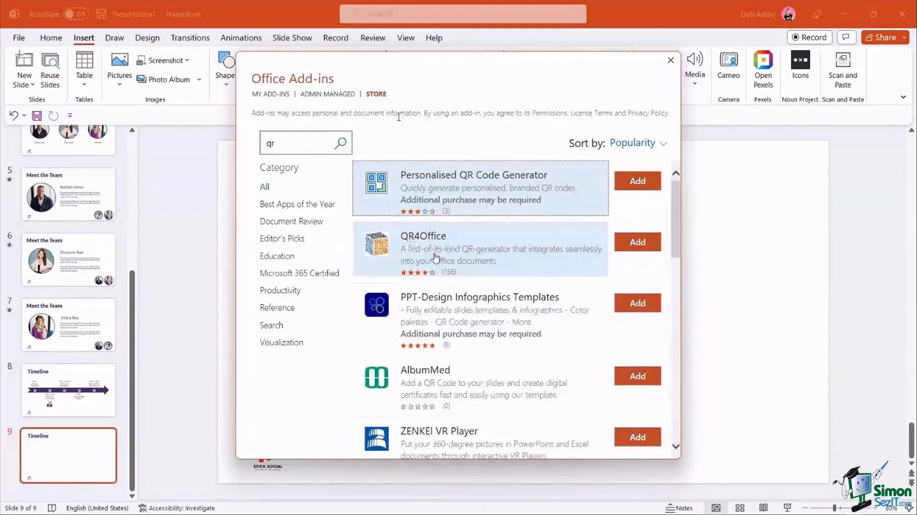917x515 pixels.
Task: Add the ZENKEI VR Player add-in
Action: 638,437
